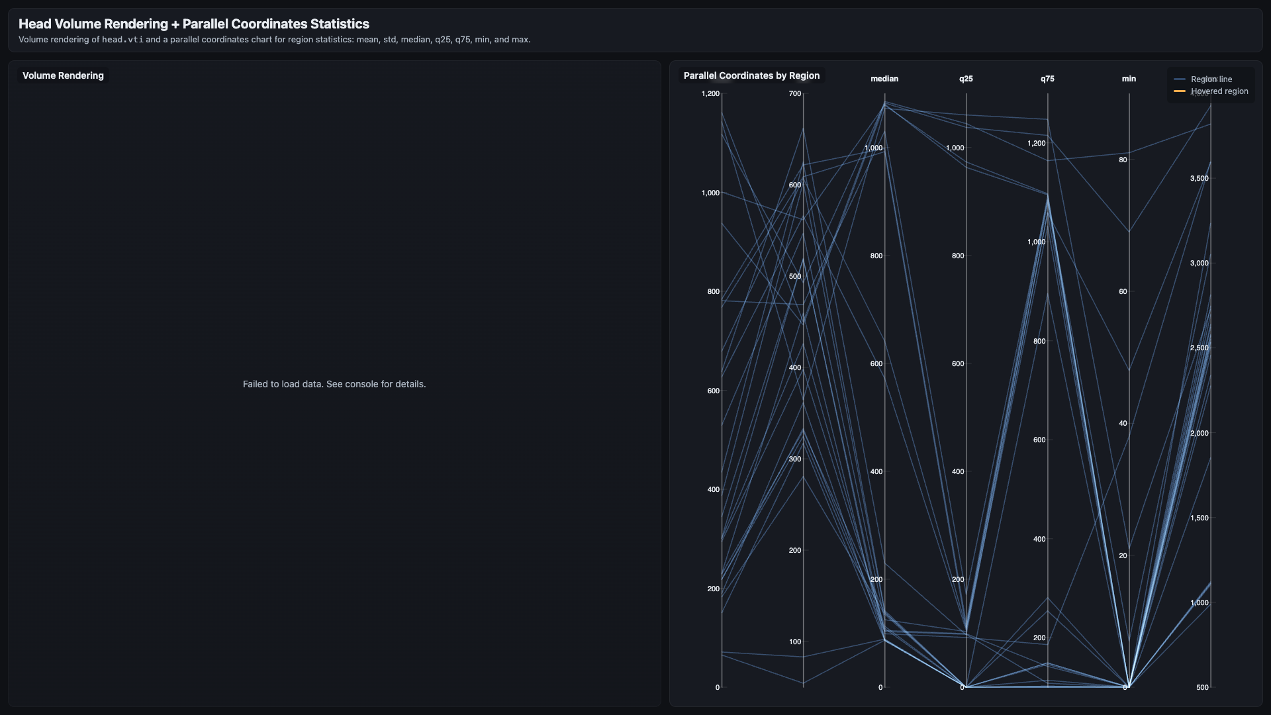Click the 80 tick on the min axis
The image size is (1271, 715).
tap(1123, 160)
